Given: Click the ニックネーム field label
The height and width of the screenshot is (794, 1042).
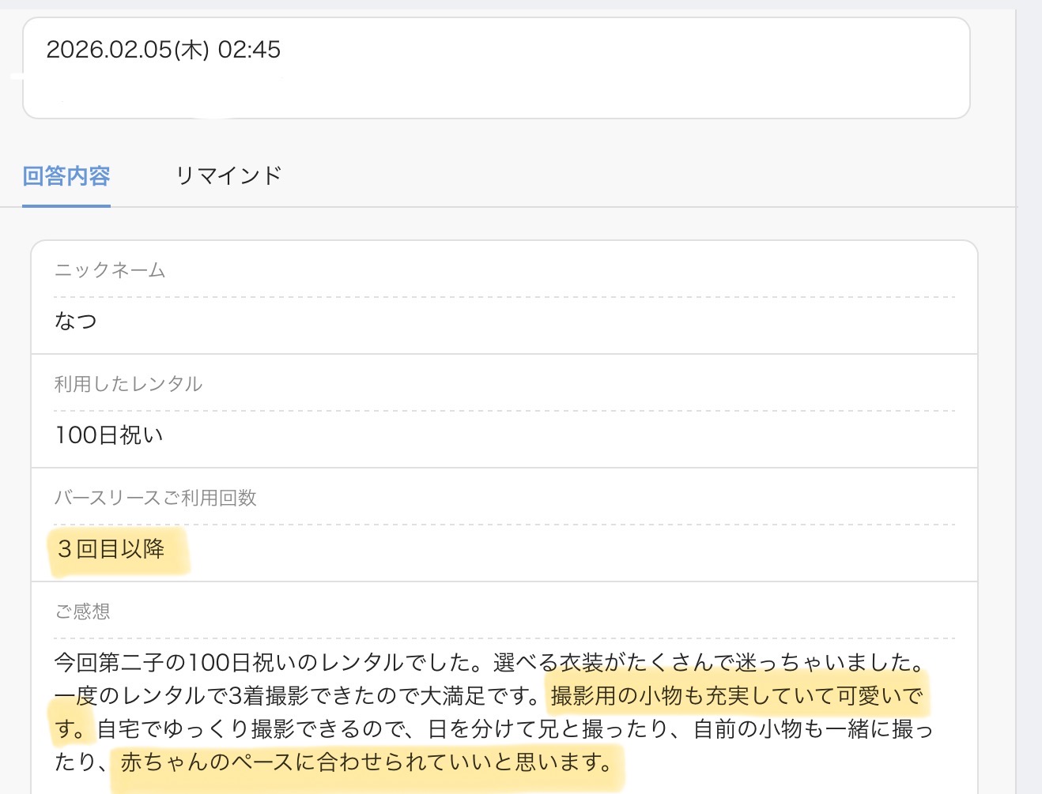Looking at the screenshot, I should coord(110,270).
